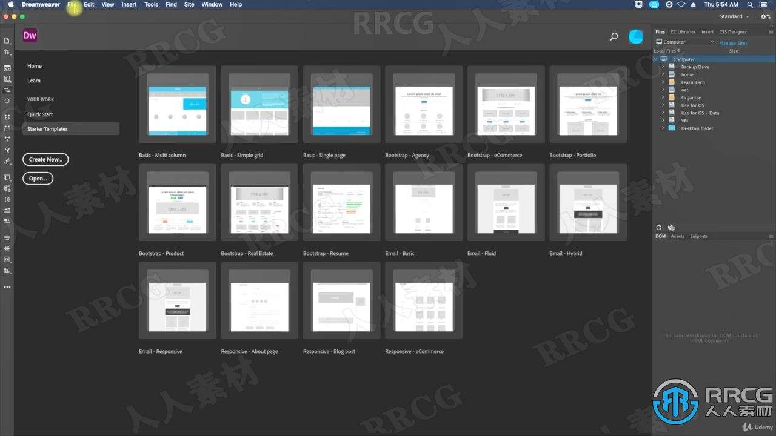
Task: Click the Desktop folder blue folder icon
Action: point(671,128)
